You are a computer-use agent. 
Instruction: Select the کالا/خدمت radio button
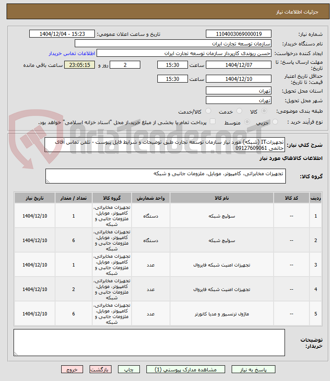[x=208, y=111]
